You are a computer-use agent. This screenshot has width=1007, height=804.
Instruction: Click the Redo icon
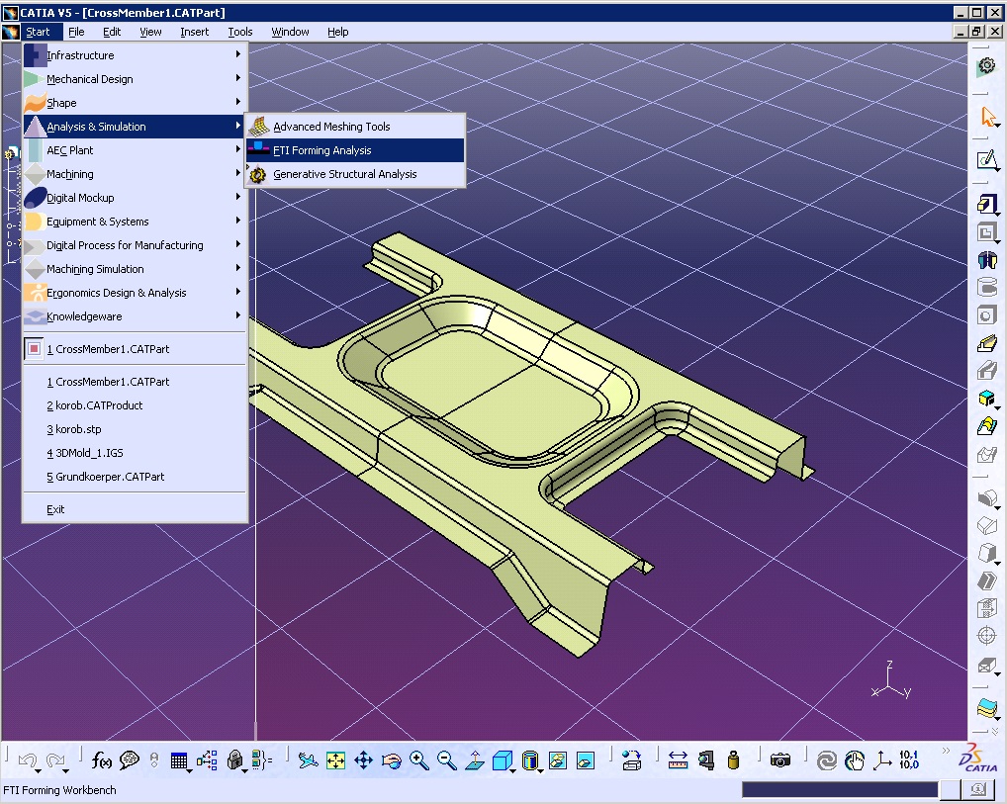pos(55,760)
